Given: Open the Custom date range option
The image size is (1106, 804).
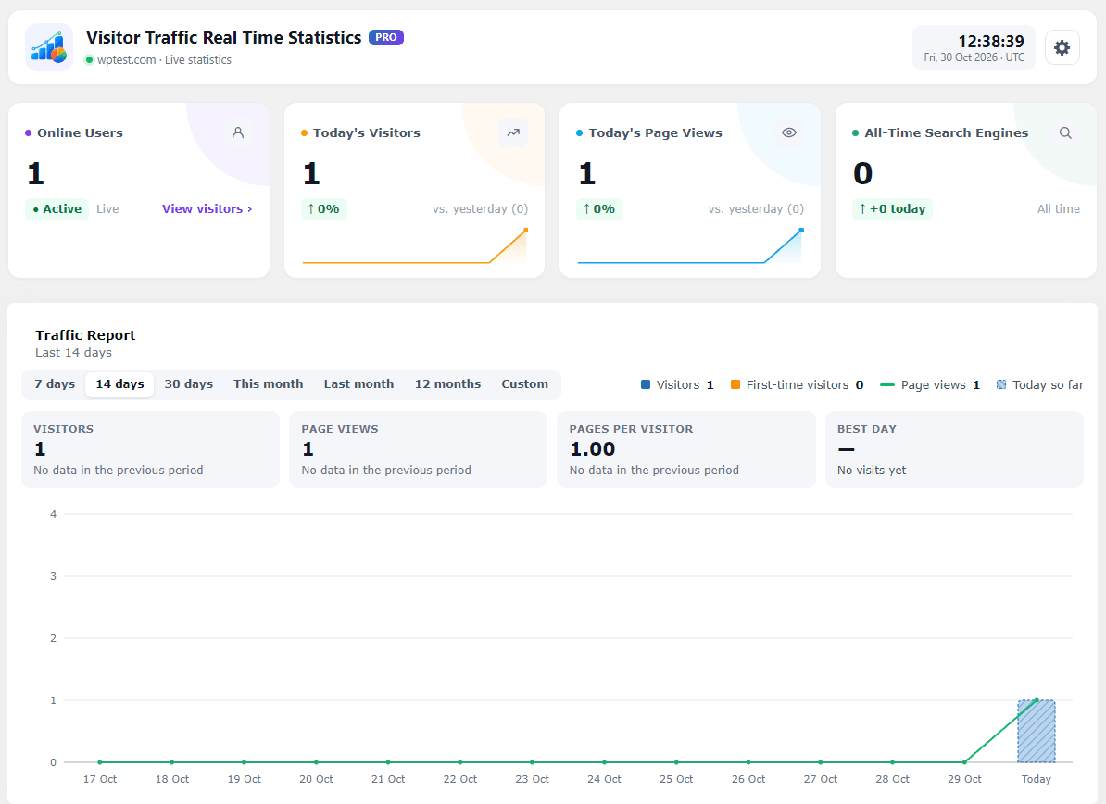Looking at the screenshot, I should click(524, 383).
